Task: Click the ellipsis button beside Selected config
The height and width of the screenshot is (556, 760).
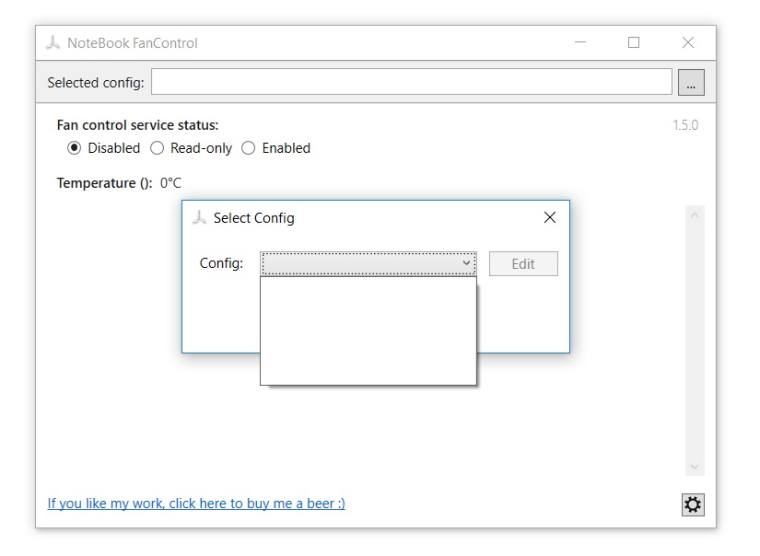Action: coord(691,82)
